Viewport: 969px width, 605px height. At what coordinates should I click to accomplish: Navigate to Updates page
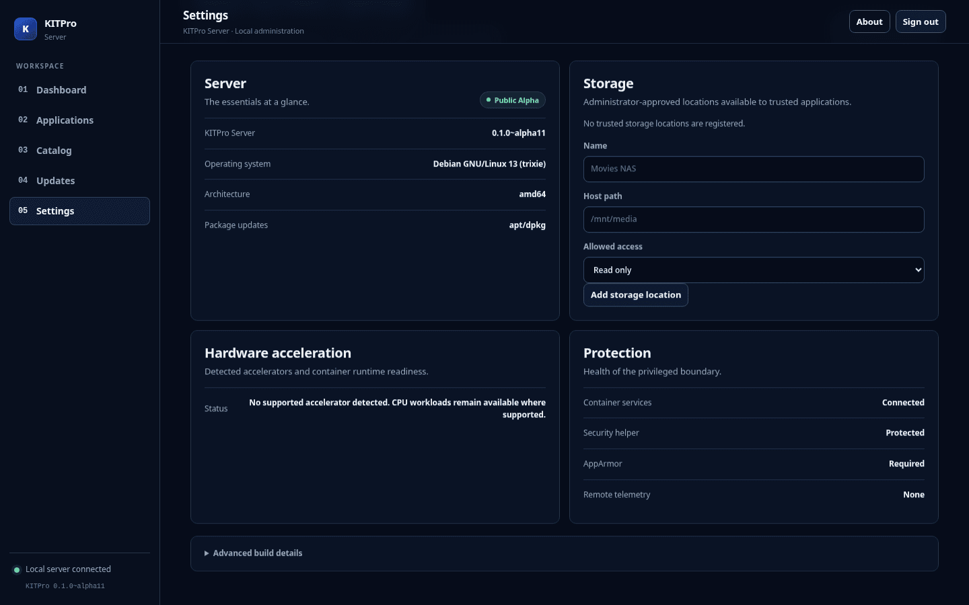click(x=79, y=181)
